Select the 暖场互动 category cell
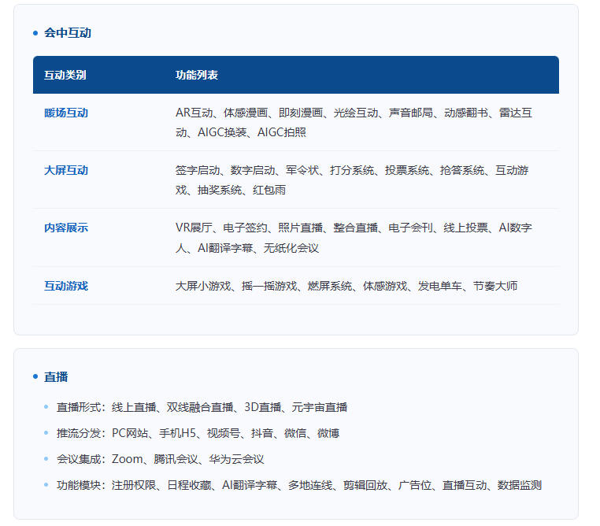Image resolution: width=600 pixels, height=526 pixels. click(66, 113)
